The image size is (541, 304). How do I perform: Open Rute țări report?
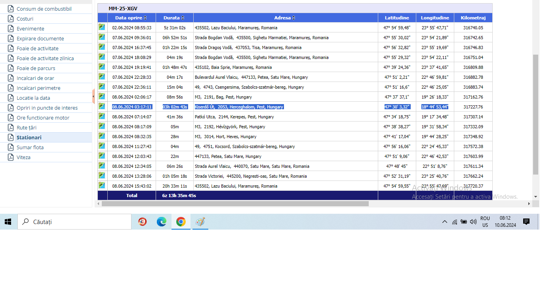(27, 127)
